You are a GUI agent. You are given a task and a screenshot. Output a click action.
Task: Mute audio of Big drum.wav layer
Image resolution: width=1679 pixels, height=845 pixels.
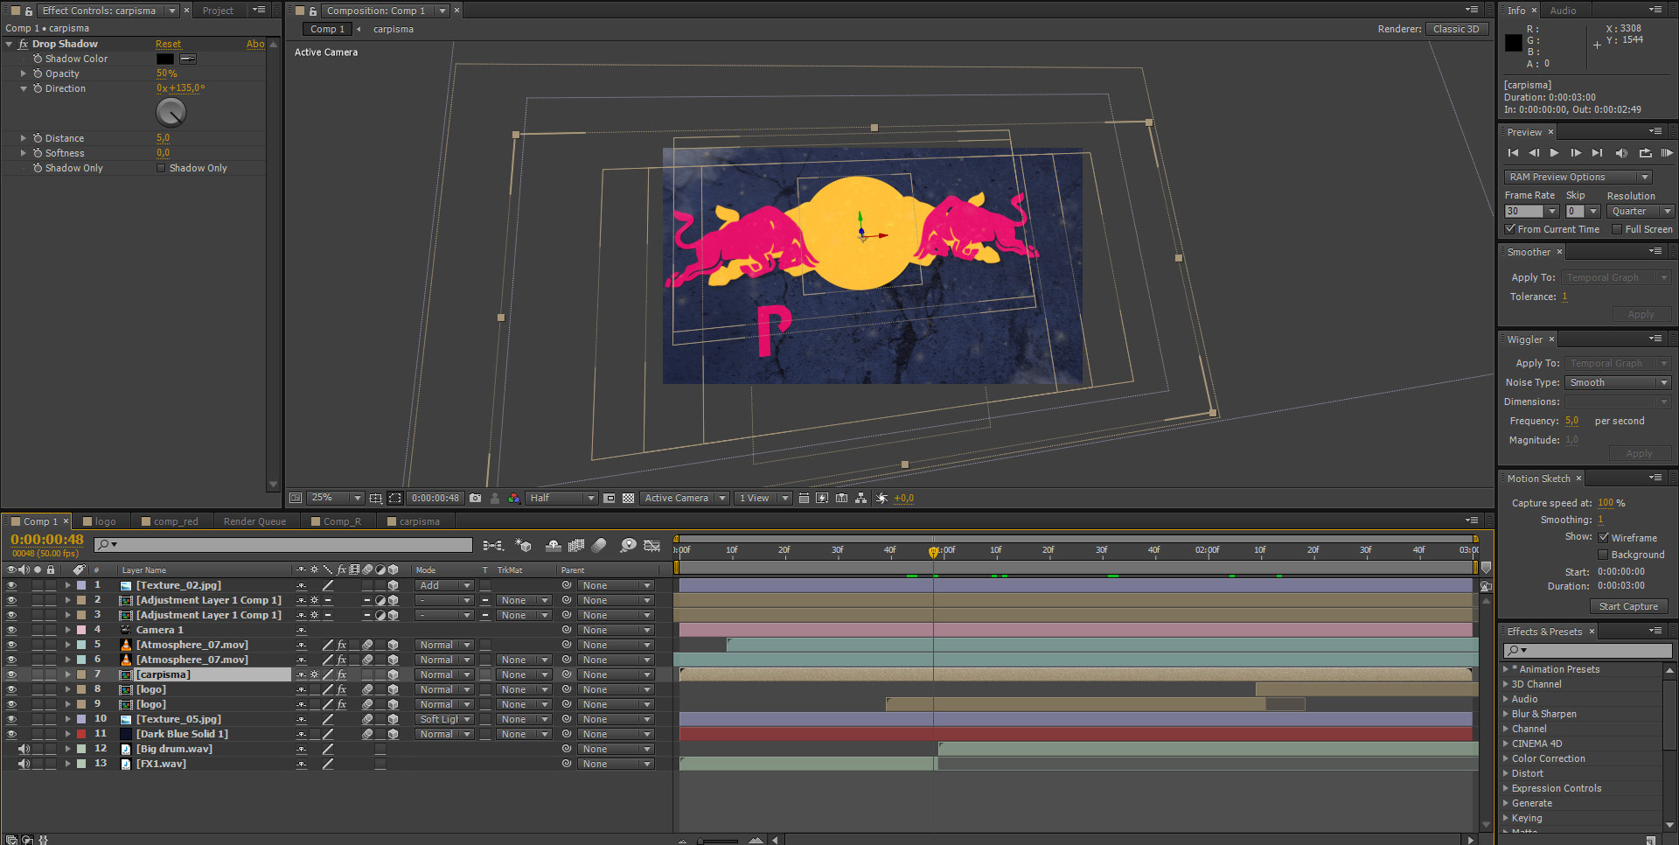pyautogui.click(x=24, y=750)
